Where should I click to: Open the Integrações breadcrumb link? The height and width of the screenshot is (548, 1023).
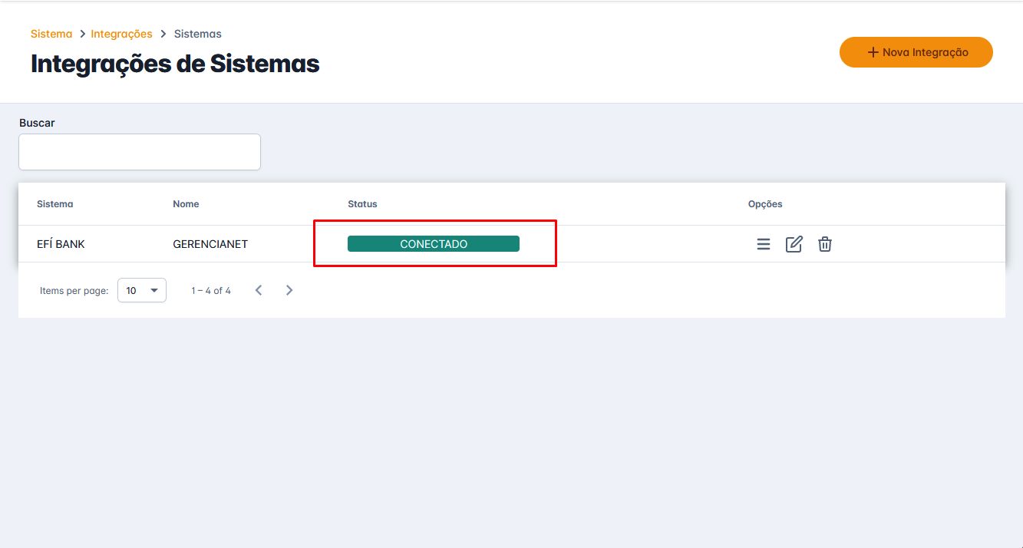(121, 34)
